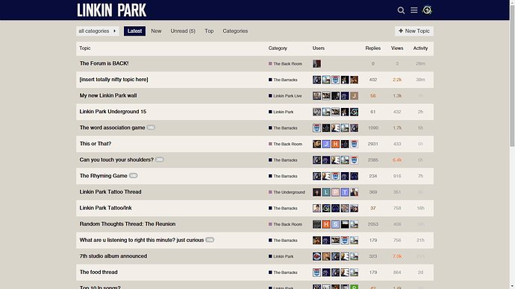Click first avatar in The food thread row

316,273
